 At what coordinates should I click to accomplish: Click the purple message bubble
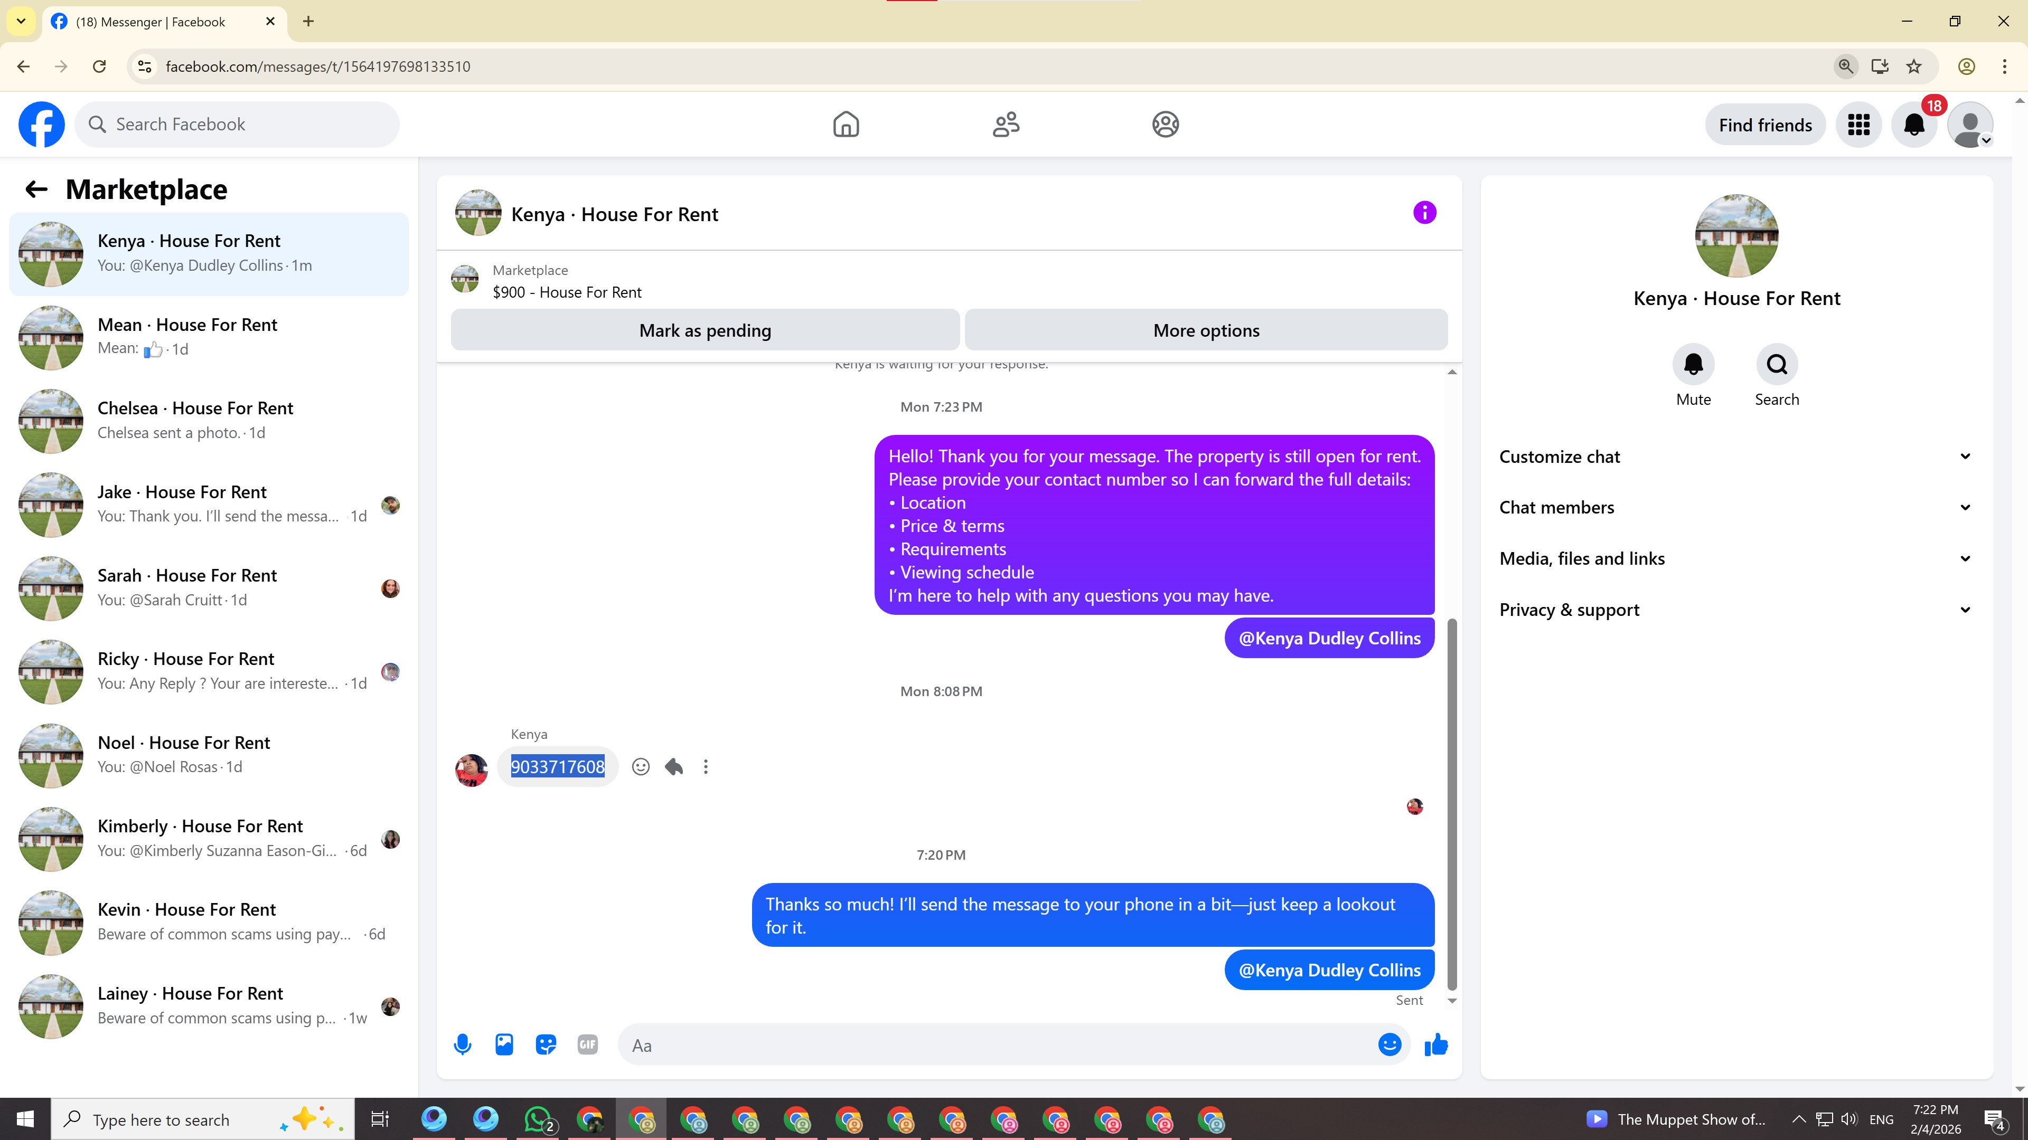point(1153,525)
